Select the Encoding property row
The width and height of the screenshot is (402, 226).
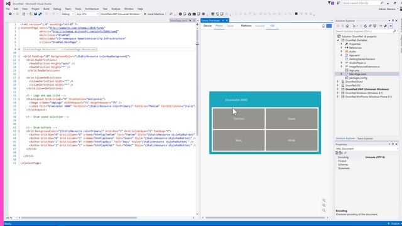point(367,157)
